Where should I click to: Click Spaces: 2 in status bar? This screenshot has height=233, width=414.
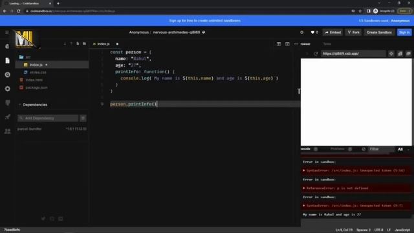coord(364,230)
